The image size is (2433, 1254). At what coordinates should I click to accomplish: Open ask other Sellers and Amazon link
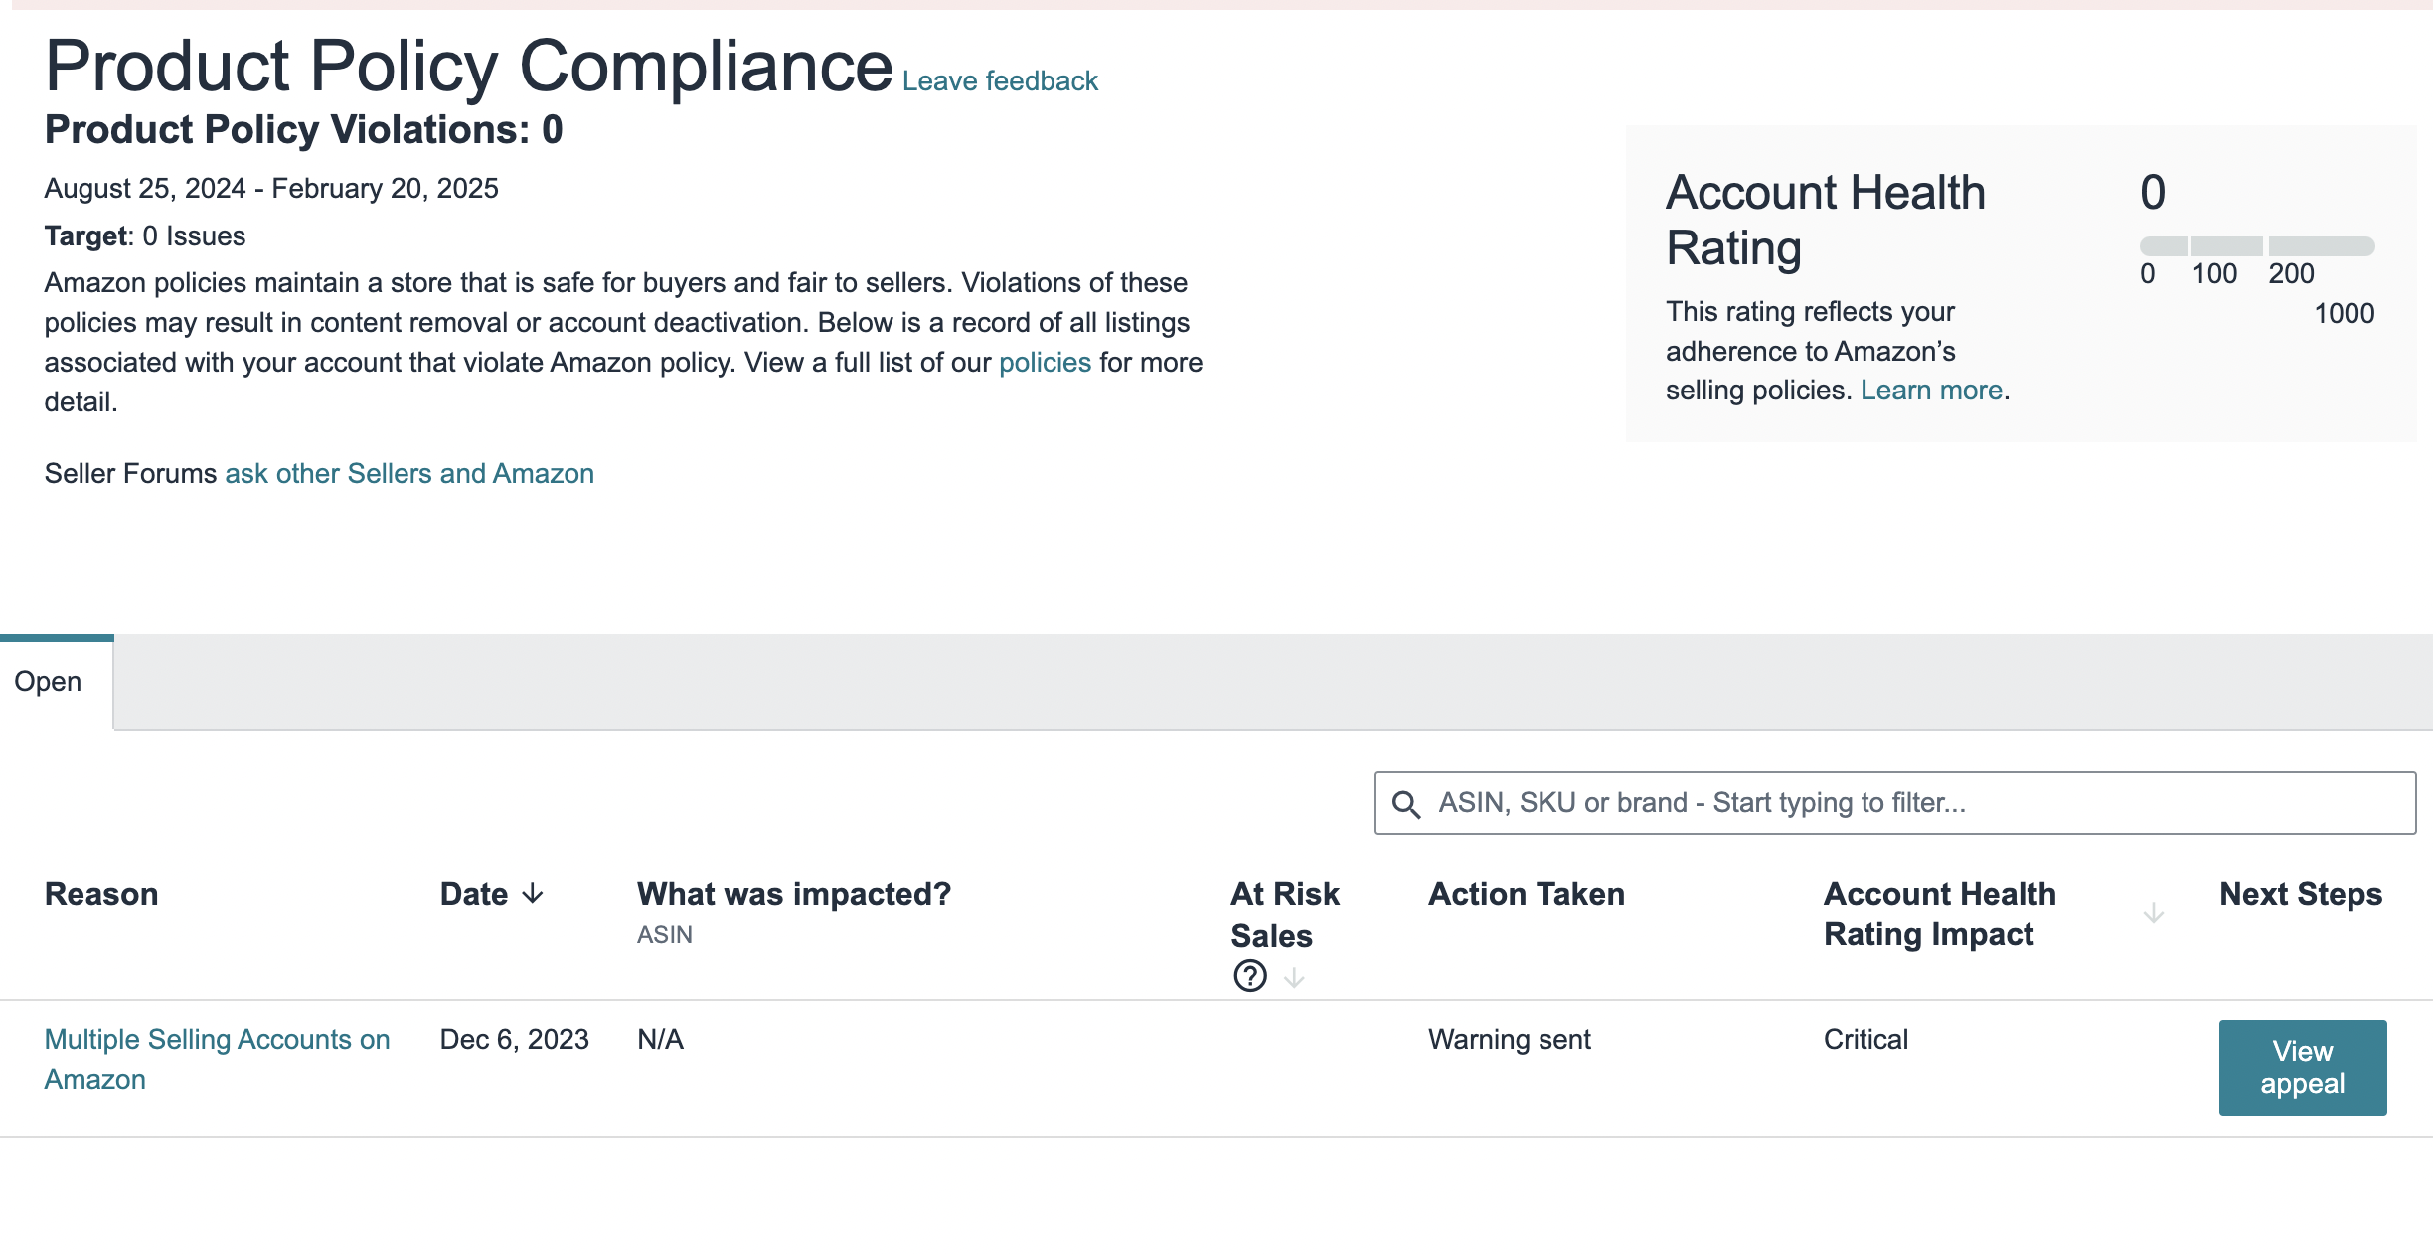tap(409, 474)
